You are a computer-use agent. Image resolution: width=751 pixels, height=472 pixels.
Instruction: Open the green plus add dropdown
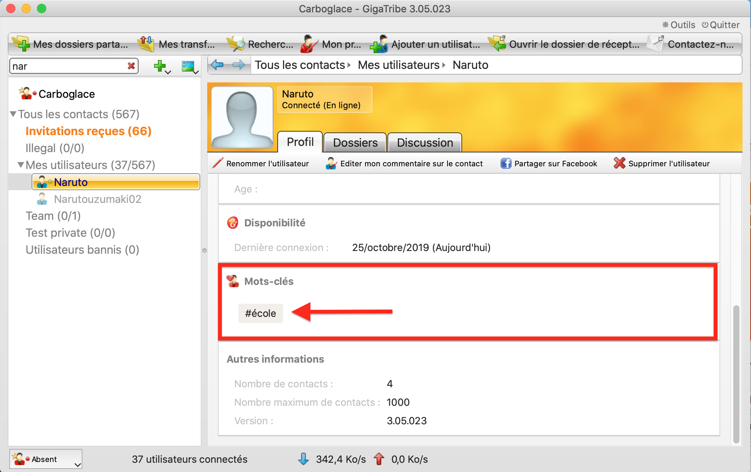pyautogui.click(x=162, y=67)
